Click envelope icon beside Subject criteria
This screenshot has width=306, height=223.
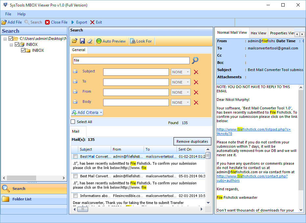point(75,71)
